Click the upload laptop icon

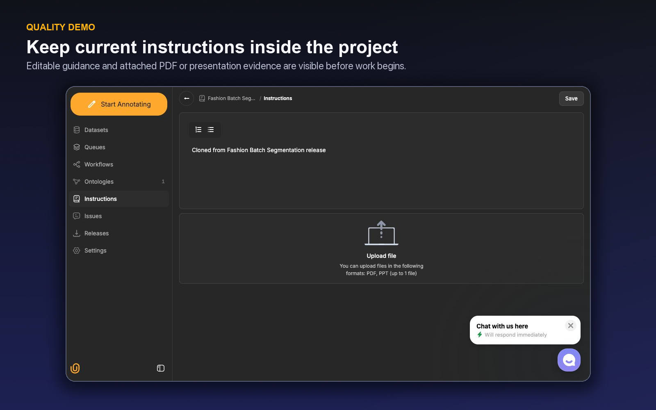pos(381,233)
